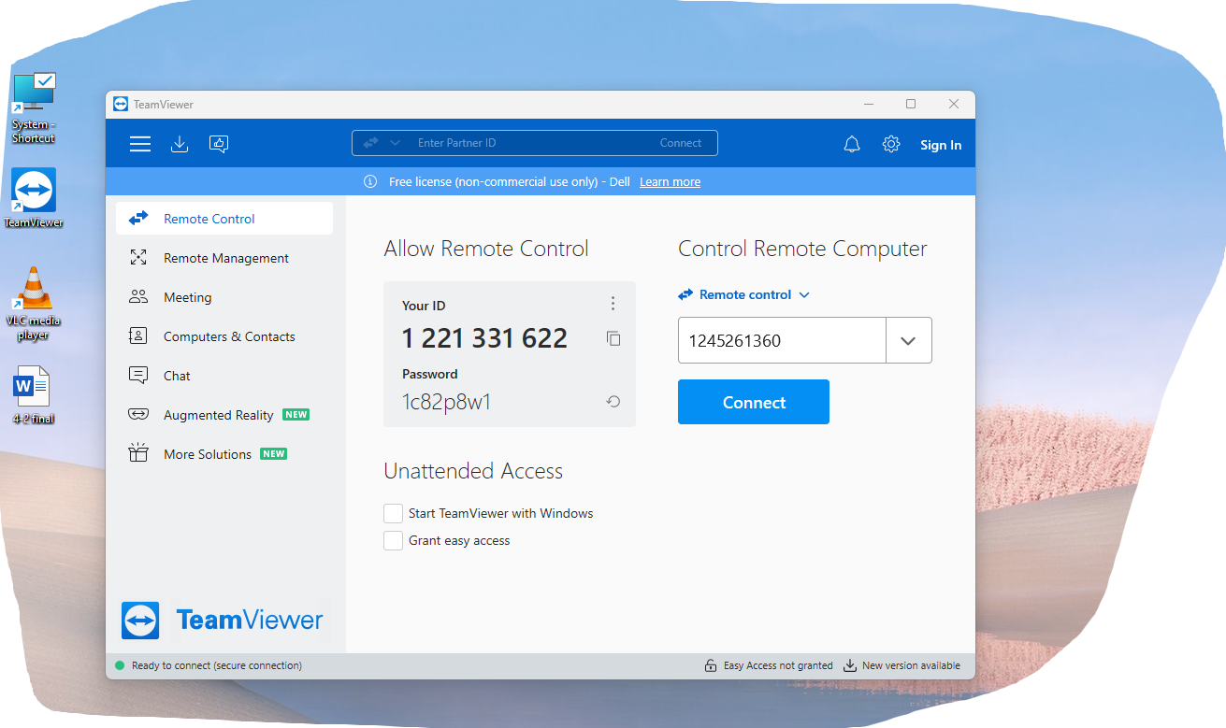The height and width of the screenshot is (728, 1226).
Task: Click the Meeting people icon in sidebar
Action: click(138, 296)
